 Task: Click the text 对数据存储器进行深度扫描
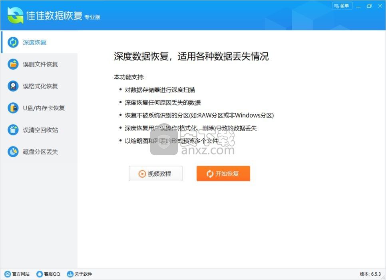pos(160,90)
